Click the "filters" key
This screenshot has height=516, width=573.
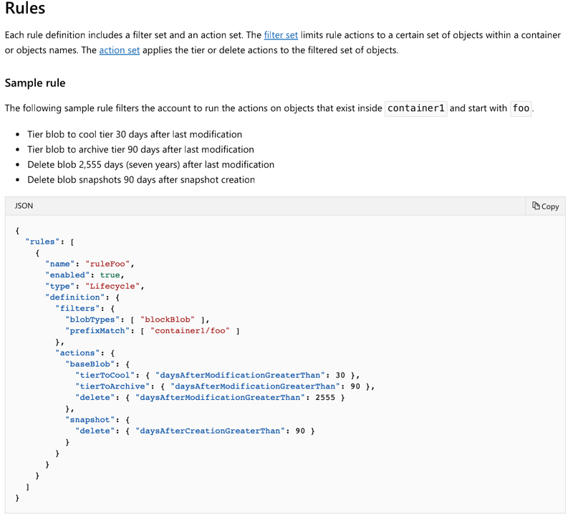(77, 309)
